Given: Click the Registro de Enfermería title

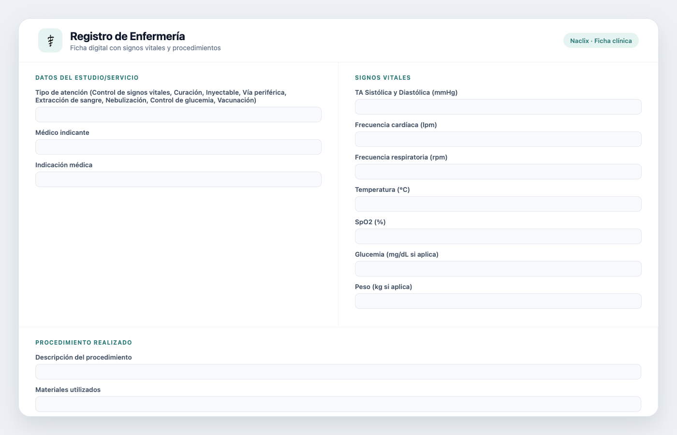Looking at the screenshot, I should tap(128, 36).
